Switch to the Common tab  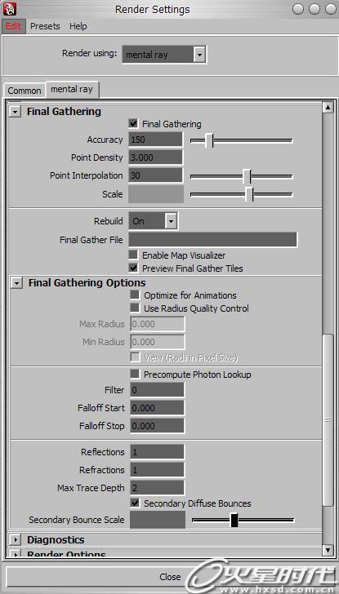(x=25, y=91)
